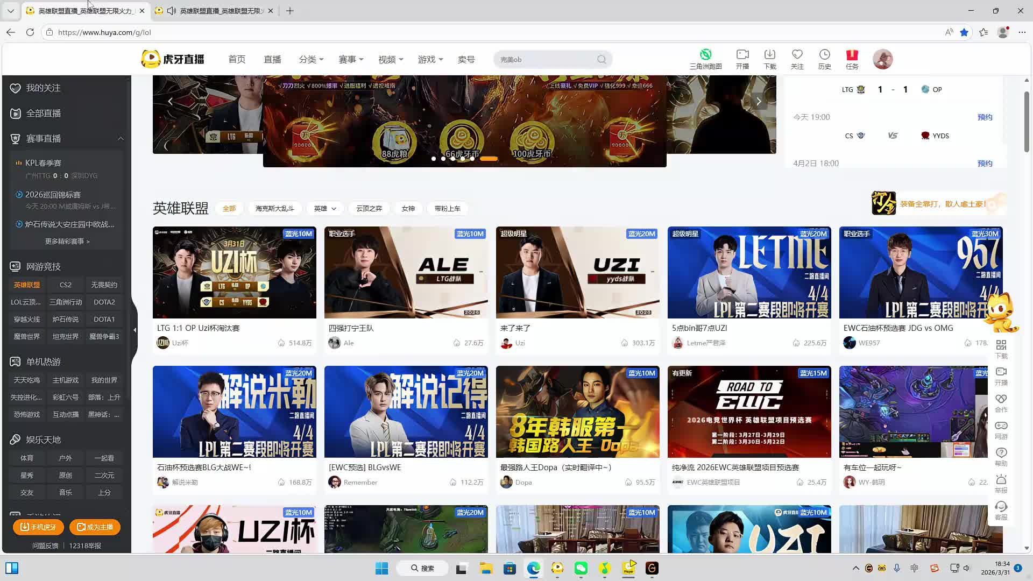
Task: Collapse the 赛事直播 sidebar section
Action: [x=121, y=139]
